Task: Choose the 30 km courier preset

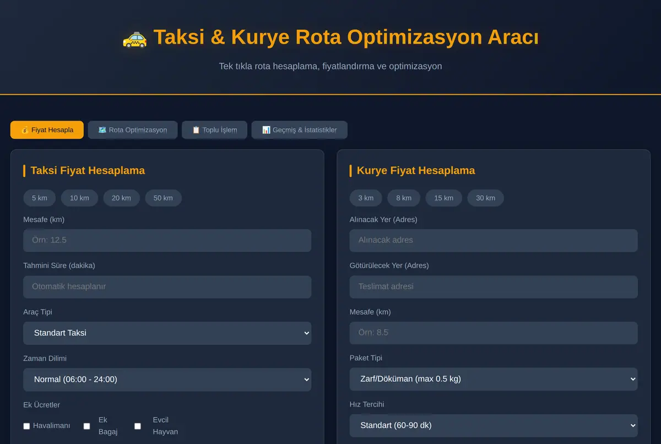Action: (x=485, y=198)
